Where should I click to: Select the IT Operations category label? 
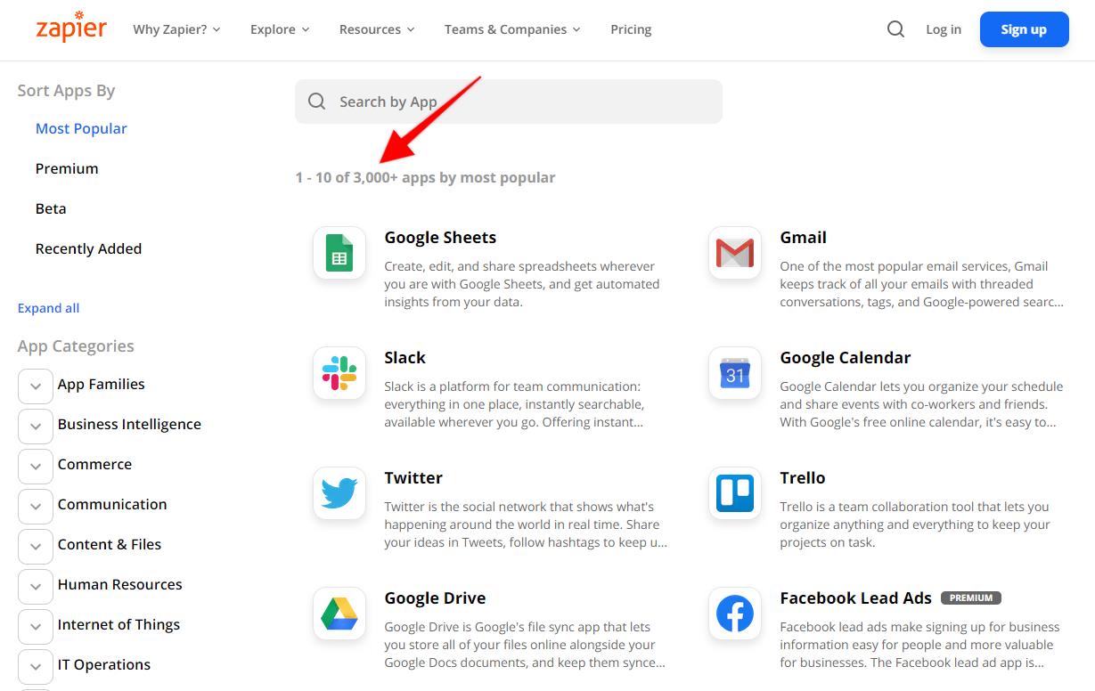pyautogui.click(x=104, y=665)
